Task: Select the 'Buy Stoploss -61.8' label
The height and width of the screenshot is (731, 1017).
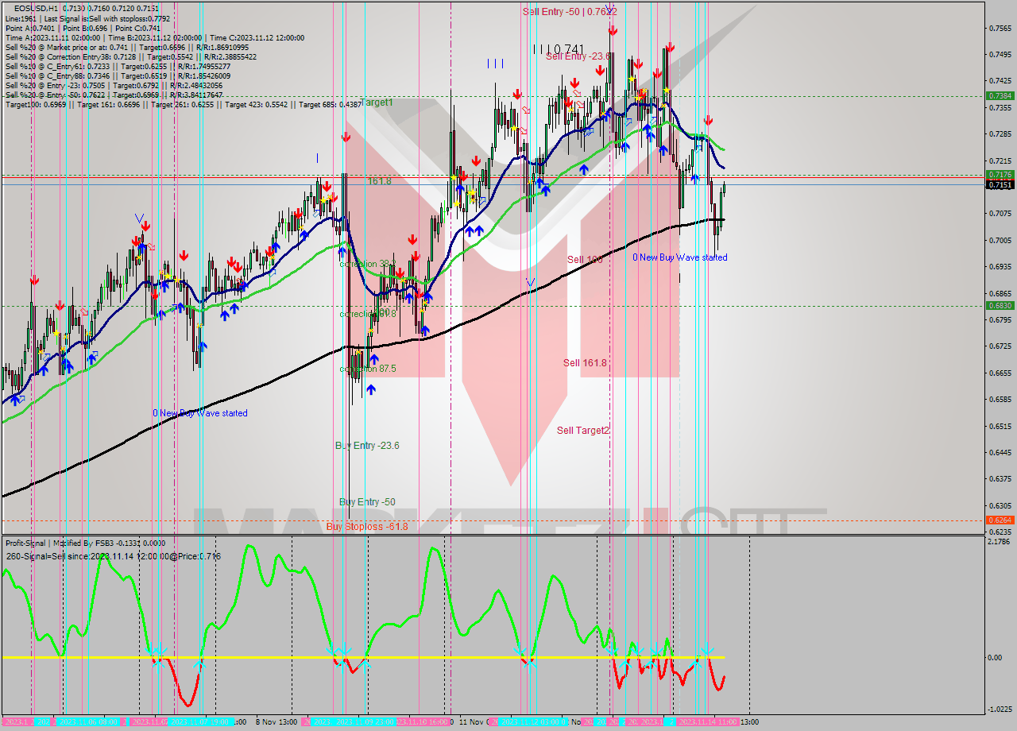Action: point(366,526)
